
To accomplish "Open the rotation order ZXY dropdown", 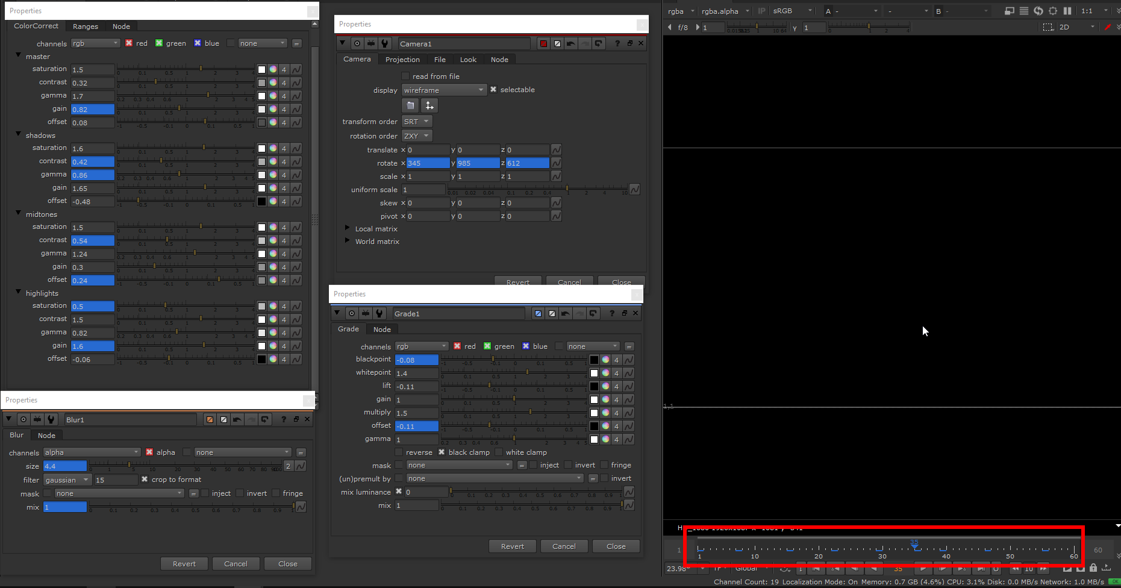I will coord(417,136).
